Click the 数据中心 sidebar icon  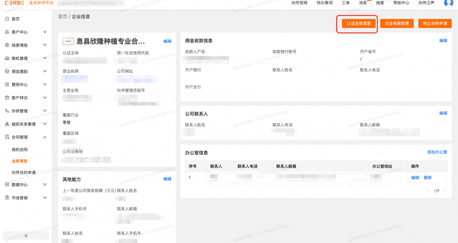(7, 184)
